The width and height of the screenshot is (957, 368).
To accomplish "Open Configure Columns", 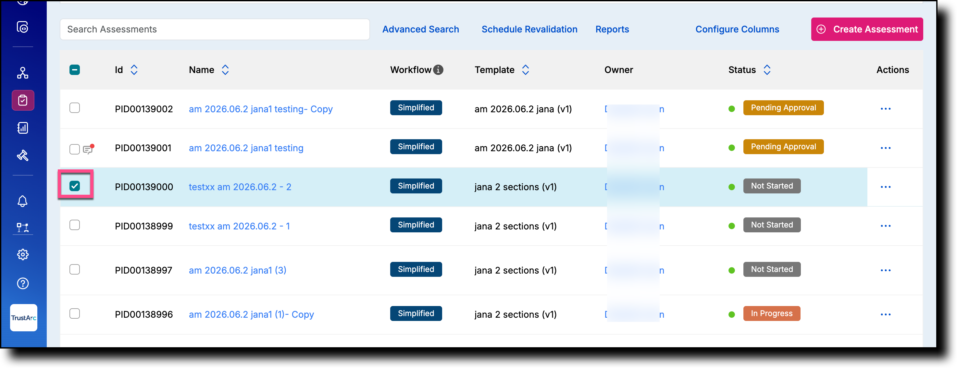I will point(737,29).
